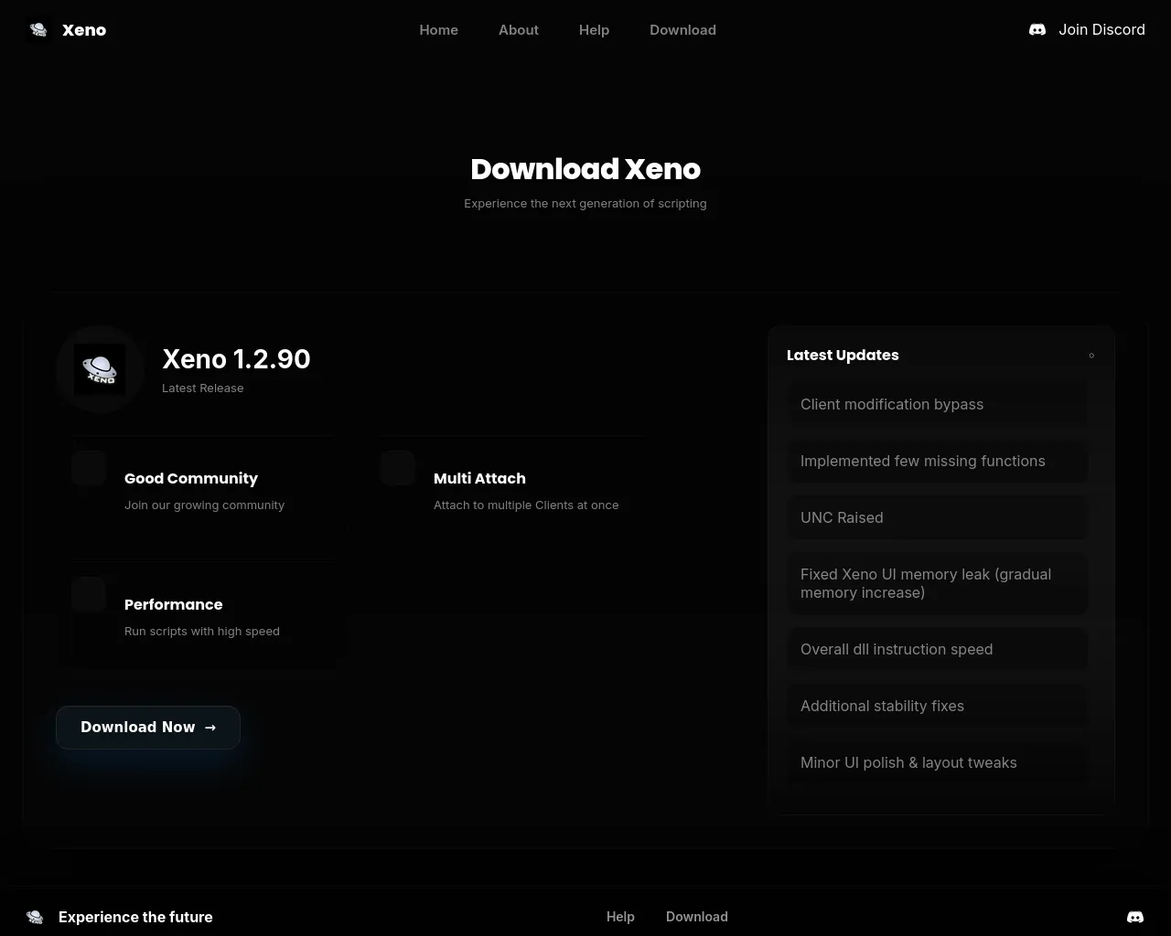
Task: Click the Download Now button
Action: click(148, 728)
